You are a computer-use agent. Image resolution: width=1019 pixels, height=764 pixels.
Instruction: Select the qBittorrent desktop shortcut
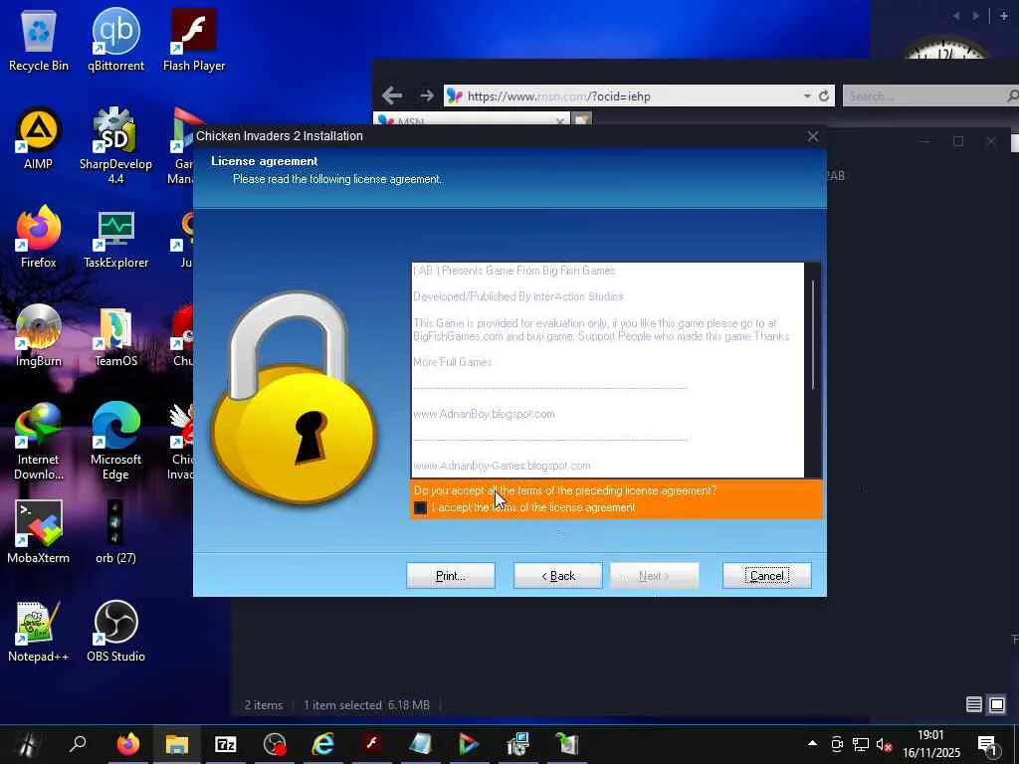[x=115, y=40]
